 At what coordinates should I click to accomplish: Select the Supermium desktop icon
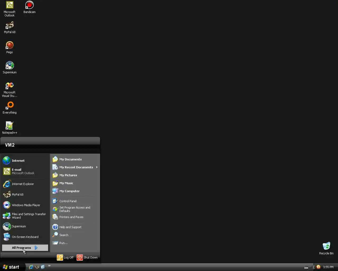10,67
